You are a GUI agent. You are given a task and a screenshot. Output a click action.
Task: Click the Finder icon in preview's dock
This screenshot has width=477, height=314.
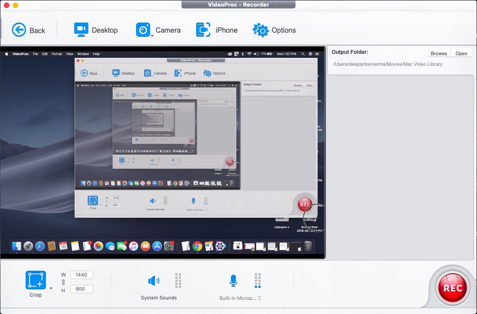(x=17, y=246)
